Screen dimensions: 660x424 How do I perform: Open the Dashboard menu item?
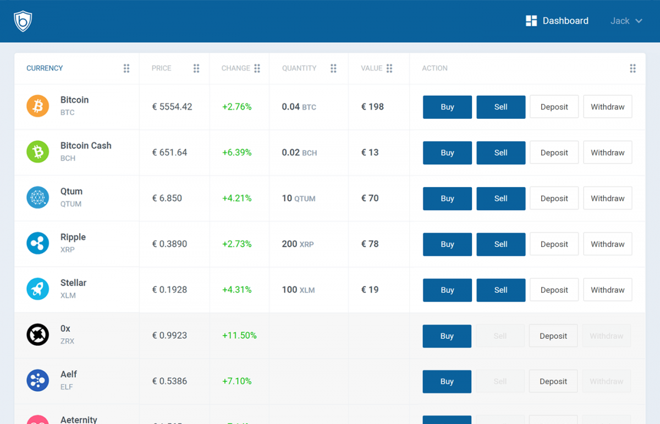point(557,21)
